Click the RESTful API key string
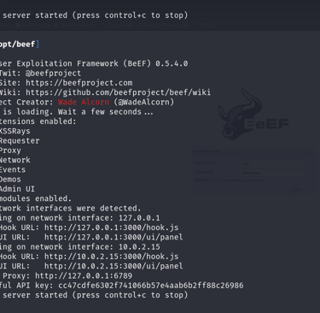Viewport: 320px width, 313px height. click(151, 286)
